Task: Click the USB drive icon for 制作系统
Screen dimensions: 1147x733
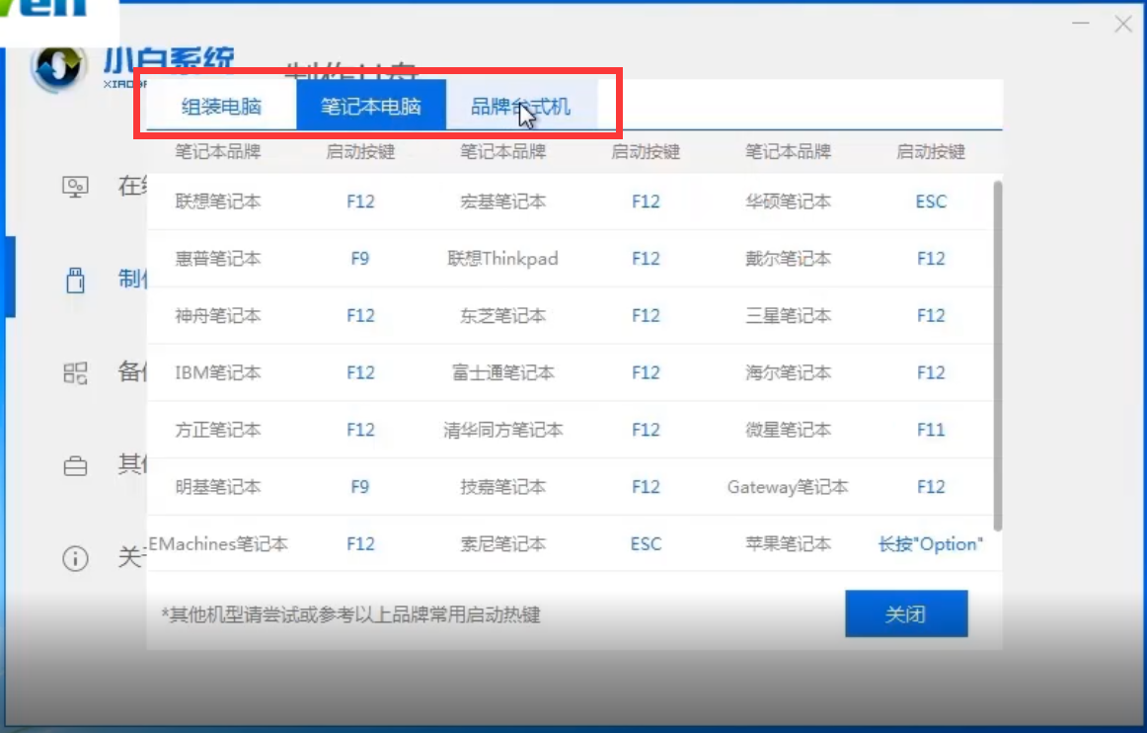Action: point(74,278)
